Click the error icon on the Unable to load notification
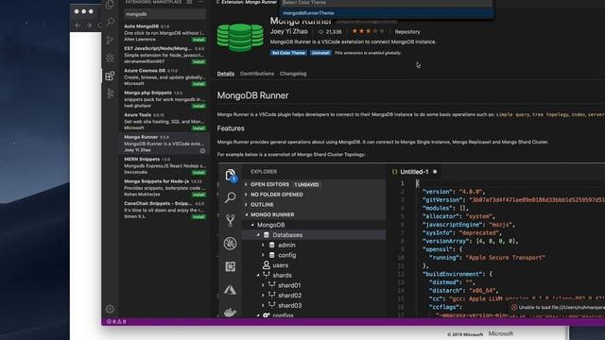This screenshot has height=340, width=605. (514, 307)
